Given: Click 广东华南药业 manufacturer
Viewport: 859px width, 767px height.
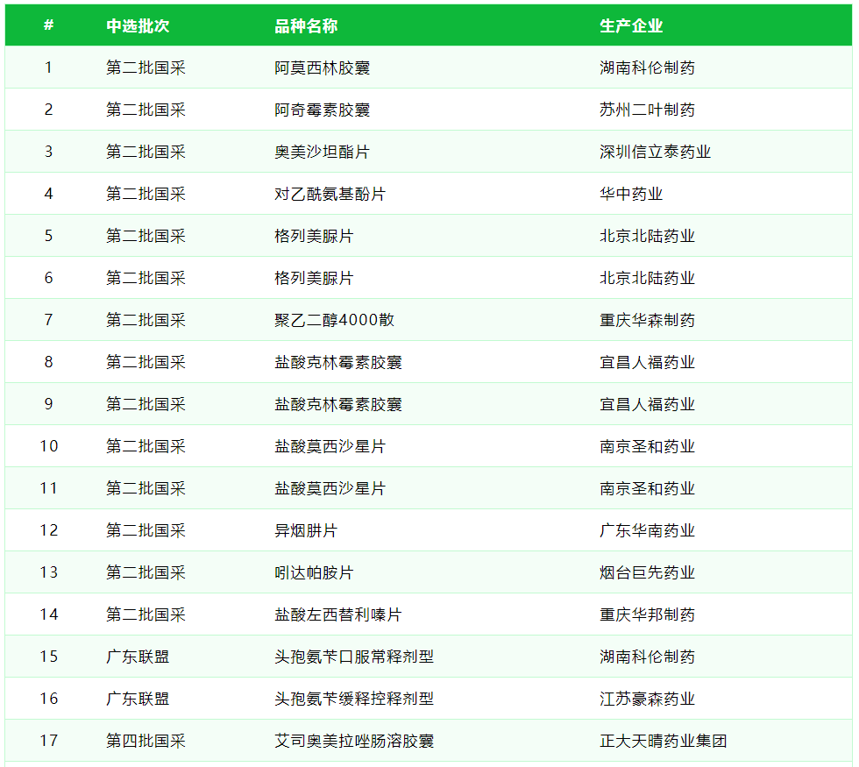Looking at the screenshot, I should (x=647, y=530).
